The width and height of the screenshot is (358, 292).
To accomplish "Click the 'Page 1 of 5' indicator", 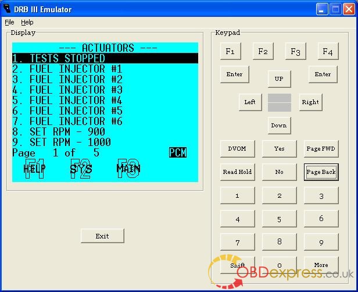I will pos(56,153).
